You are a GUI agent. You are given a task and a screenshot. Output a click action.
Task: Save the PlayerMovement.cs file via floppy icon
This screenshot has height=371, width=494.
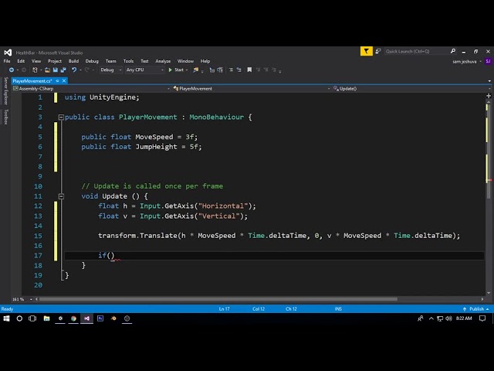56,70
